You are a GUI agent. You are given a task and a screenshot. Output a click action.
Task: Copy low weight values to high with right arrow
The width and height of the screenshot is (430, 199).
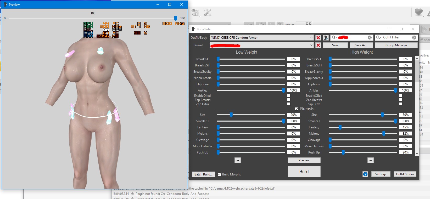pyautogui.click(x=238, y=160)
